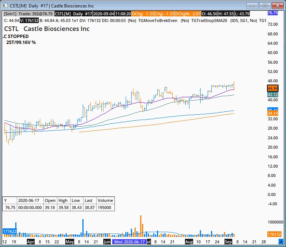This screenshot has height=247, width=286.
Task: Click the High 39.58 table cell
Action: click(x=64, y=208)
